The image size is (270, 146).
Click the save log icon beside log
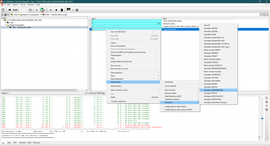click(266, 102)
